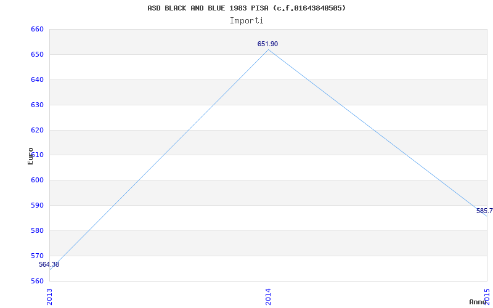Click the 2014 x-axis label

(268, 296)
